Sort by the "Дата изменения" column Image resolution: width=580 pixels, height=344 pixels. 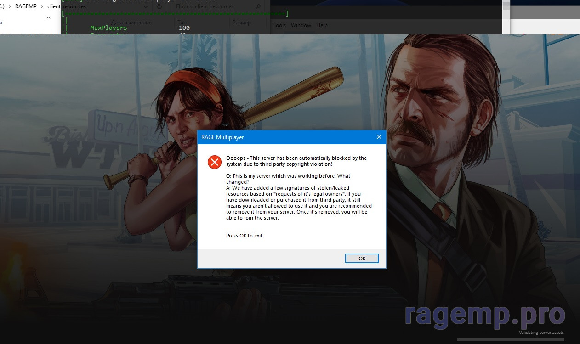point(131,23)
